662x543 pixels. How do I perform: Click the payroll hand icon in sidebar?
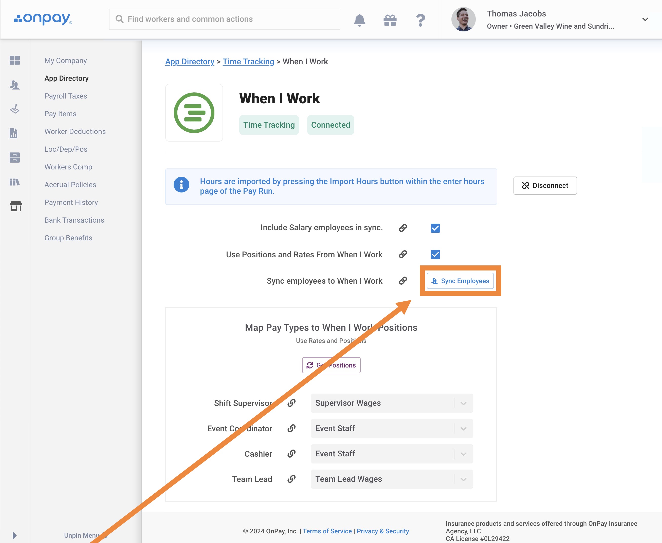pyautogui.click(x=15, y=109)
